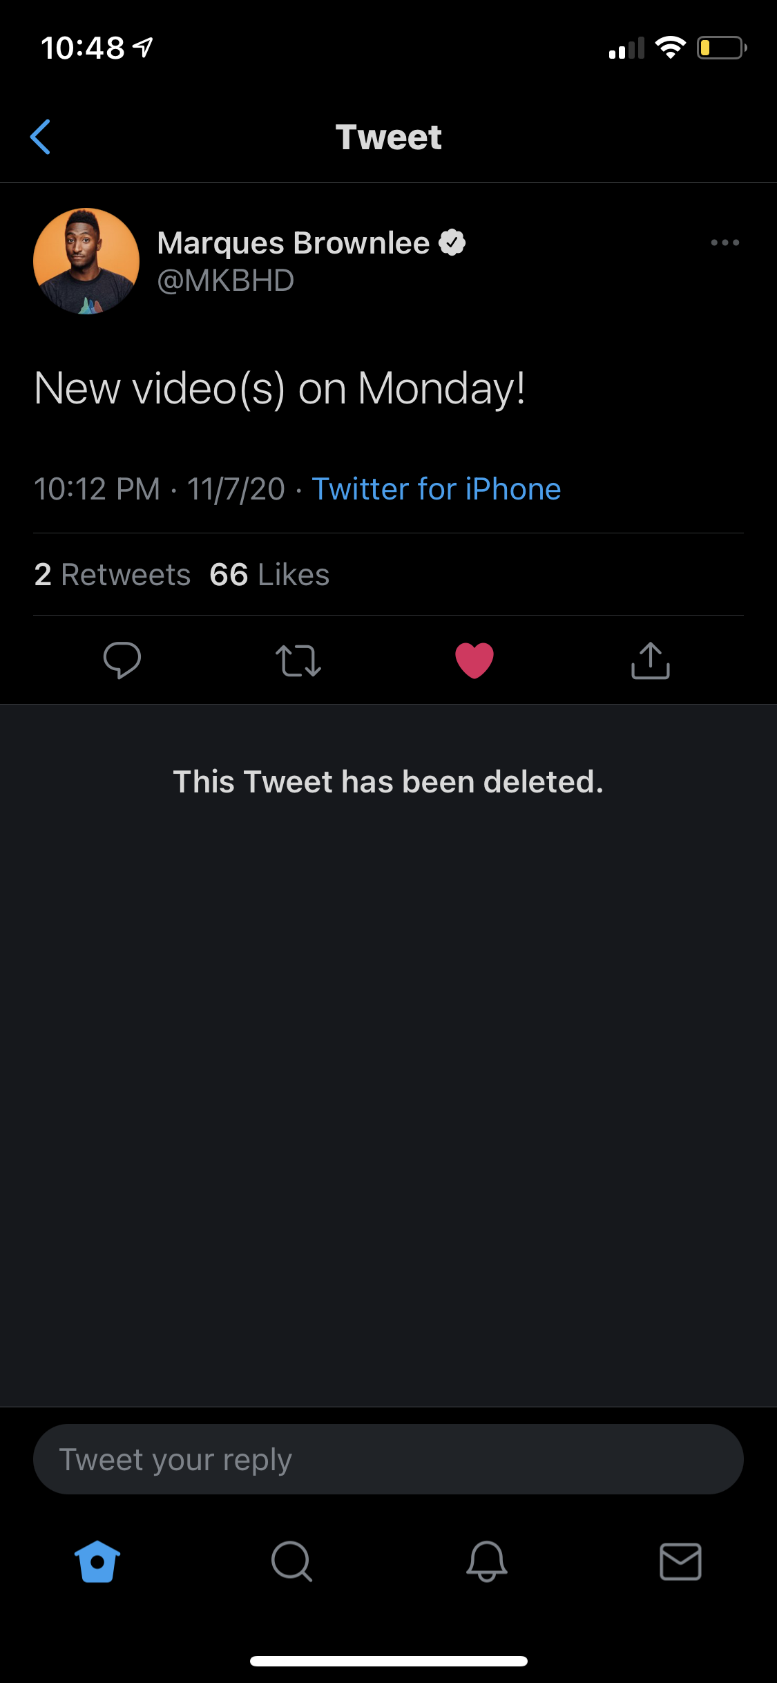Tap the battery indicator in status bar
Screen dimensions: 777x1683
(x=722, y=48)
